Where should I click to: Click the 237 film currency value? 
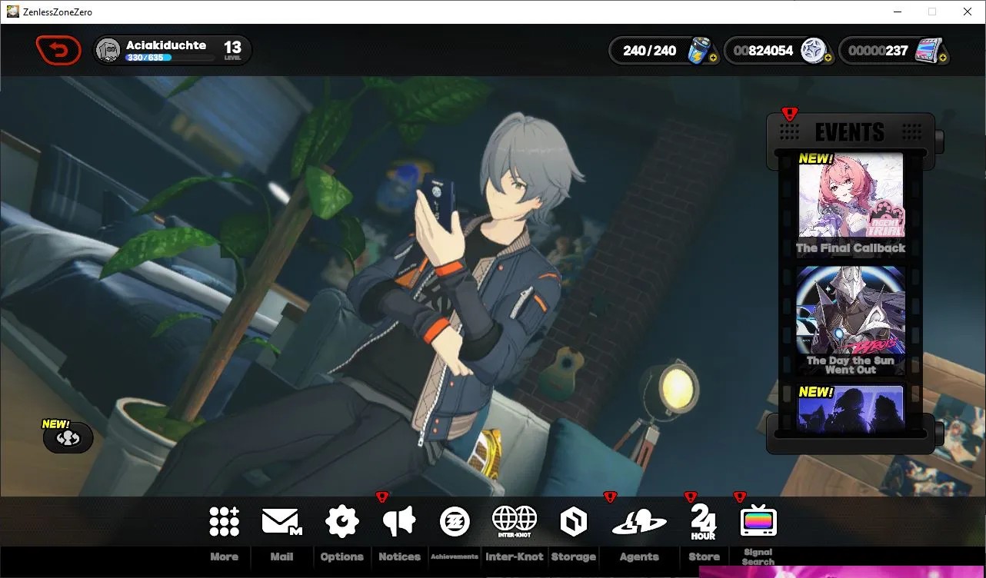pos(878,51)
